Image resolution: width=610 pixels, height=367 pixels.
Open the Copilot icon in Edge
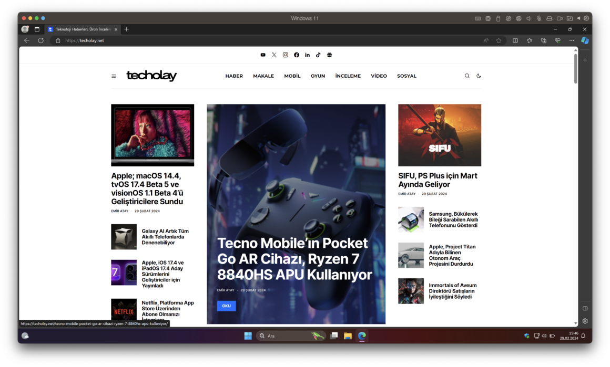click(585, 40)
